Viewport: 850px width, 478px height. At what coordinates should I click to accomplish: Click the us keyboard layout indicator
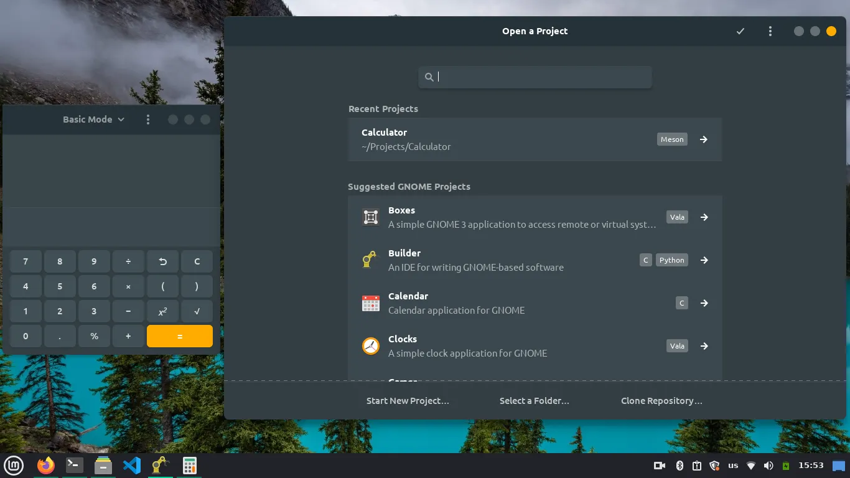coord(733,466)
